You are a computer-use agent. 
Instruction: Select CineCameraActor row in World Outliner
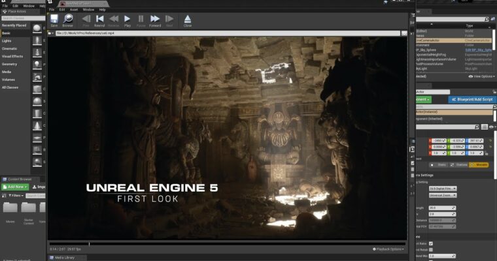pyautogui.click(x=453, y=40)
